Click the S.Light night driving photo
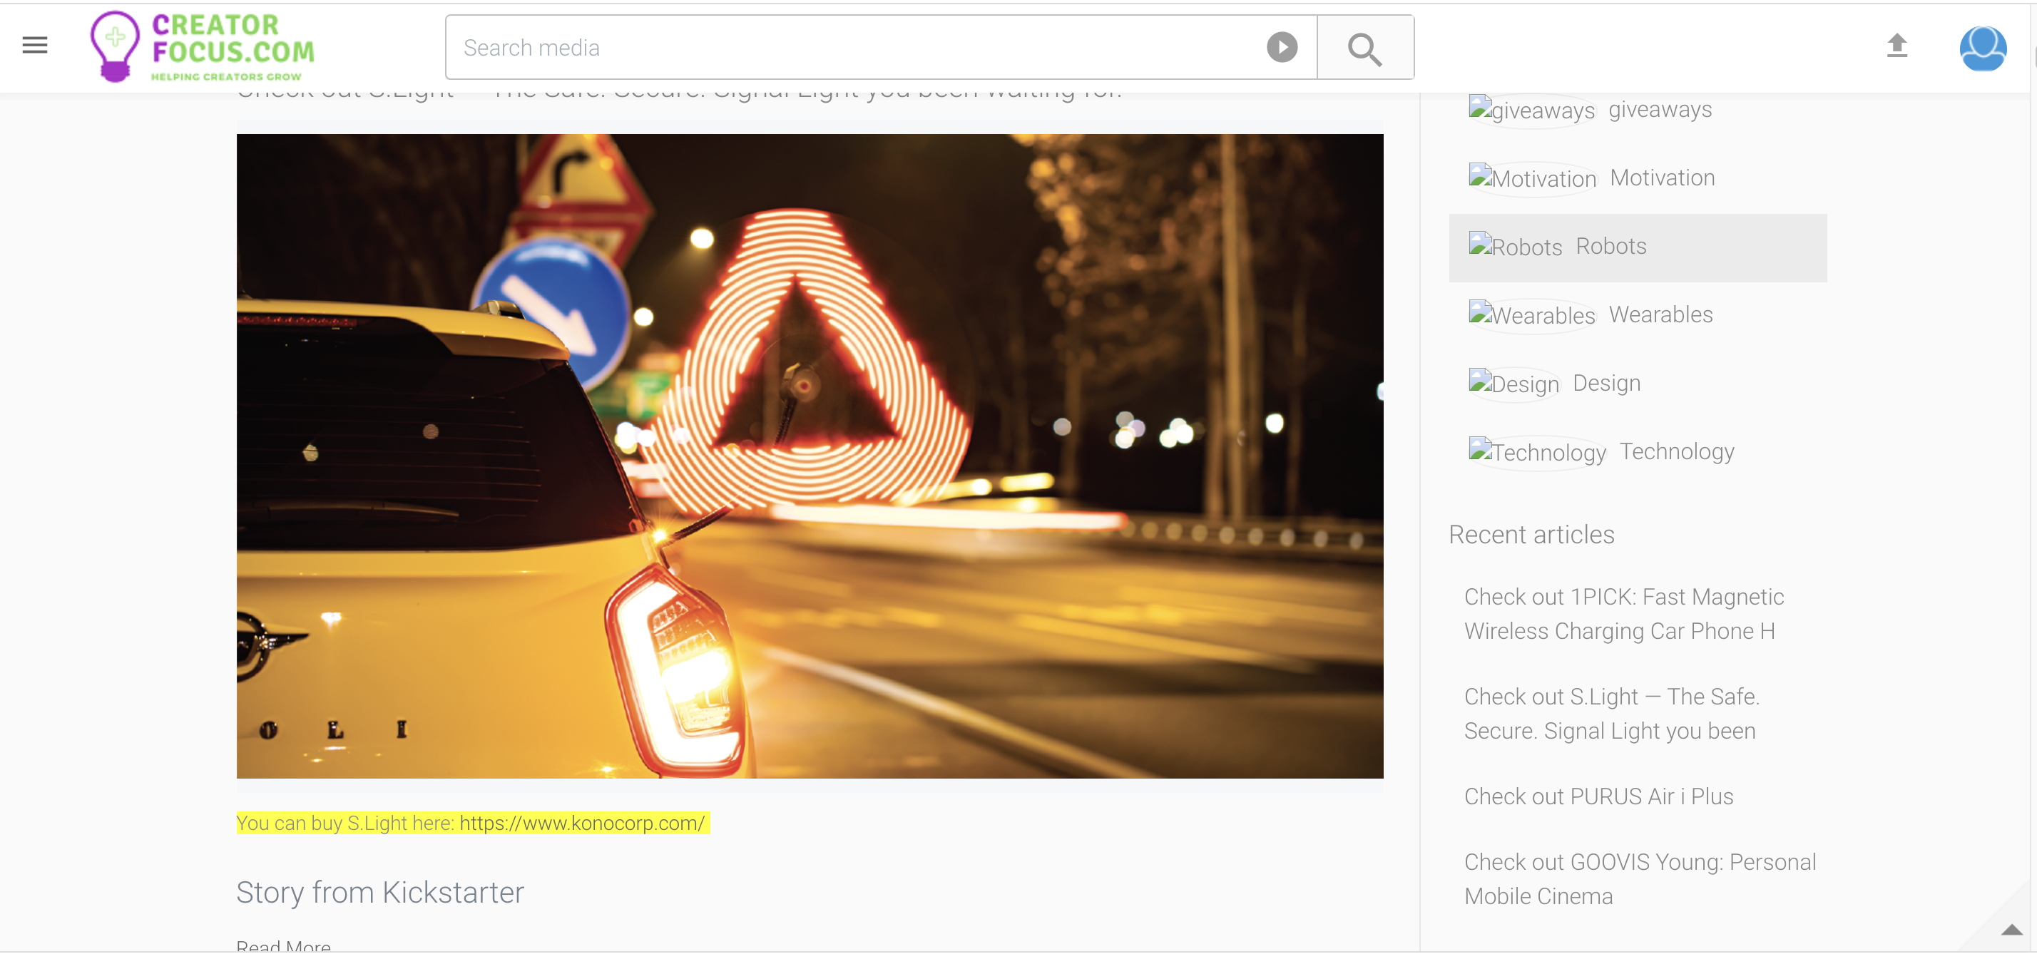 click(810, 456)
